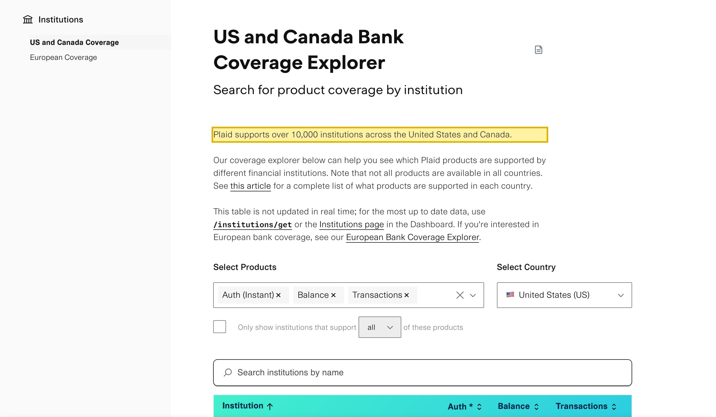Image resolution: width=716 pixels, height=417 pixels.
Task: Expand the Select Products dropdown chevron
Action: coord(473,295)
